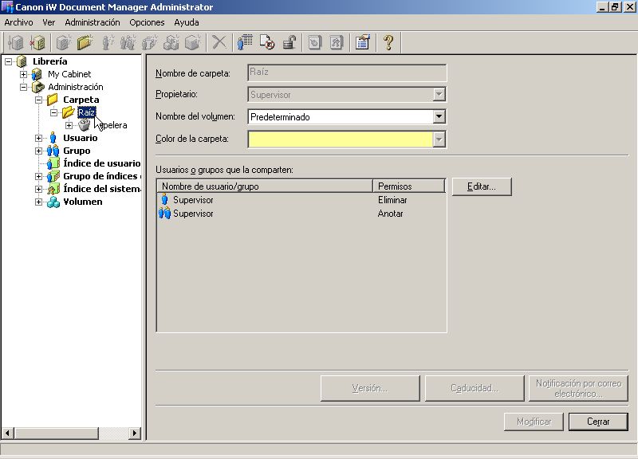Expand the Grupo node
This screenshot has width=638, height=459.
click(38, 151)
